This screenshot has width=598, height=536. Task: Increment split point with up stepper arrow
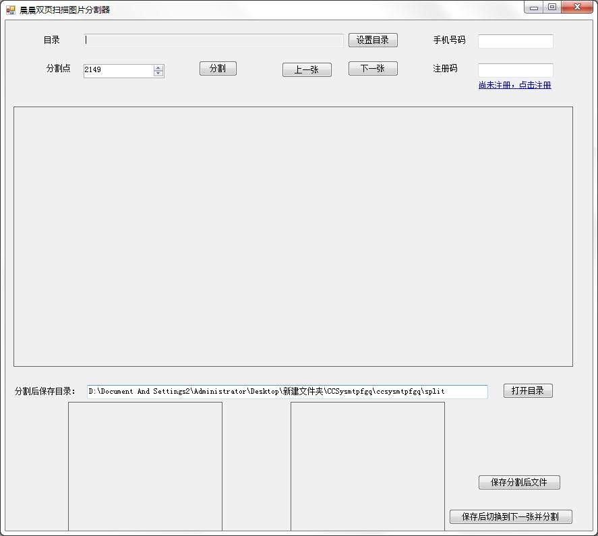[x=157, y=66]
